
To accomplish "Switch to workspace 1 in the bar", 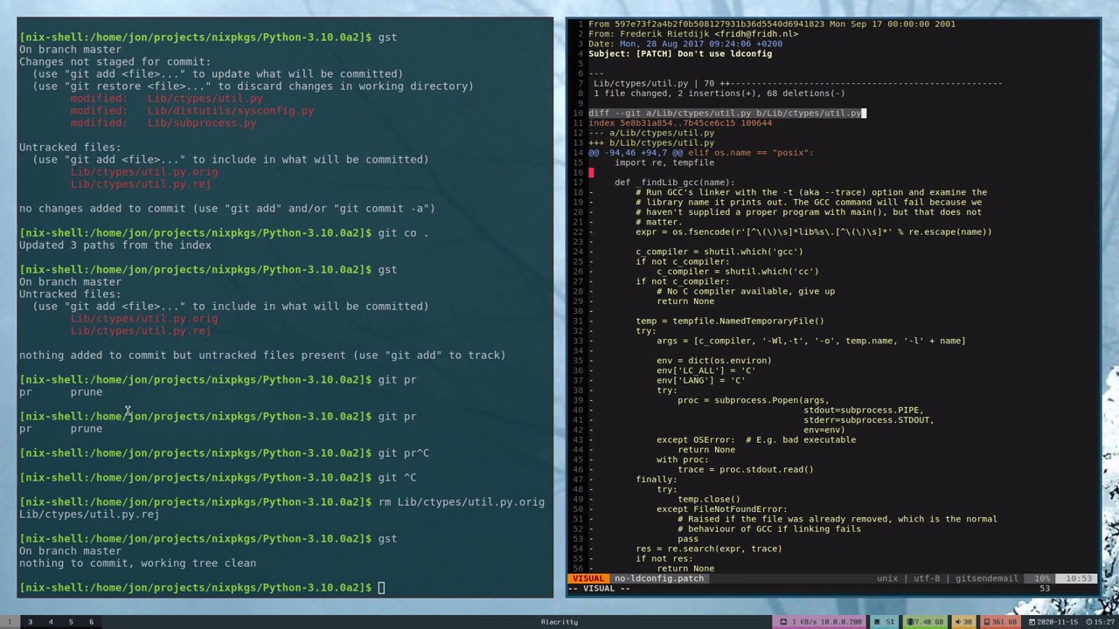I will [10, 622].
